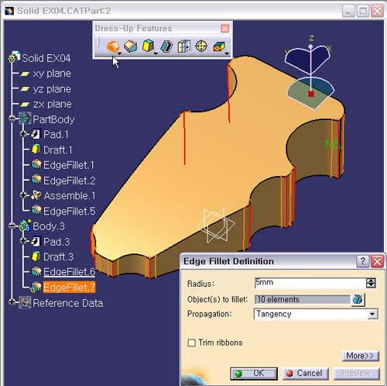This screenshot has width=387, height=386.
Task: Open the elements list icon beside Object(s) to fillet
Action: (358, 299)
